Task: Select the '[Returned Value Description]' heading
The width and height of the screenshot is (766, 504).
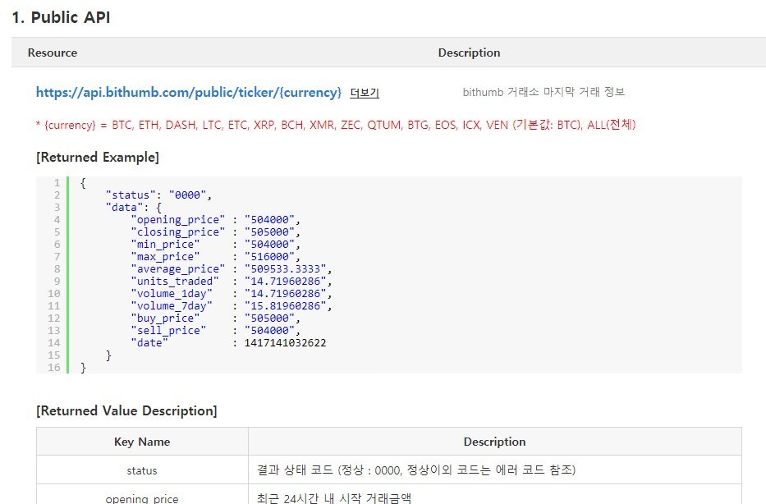Action: pos(126,410)
